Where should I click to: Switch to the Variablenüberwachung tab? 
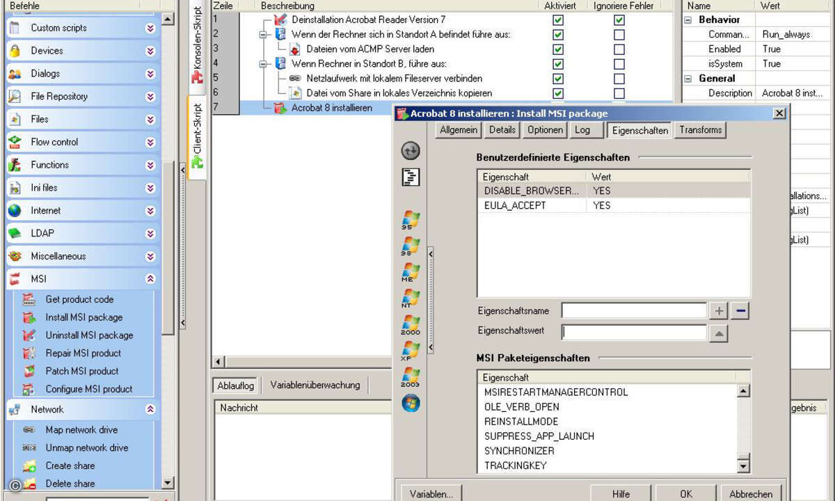315,385
